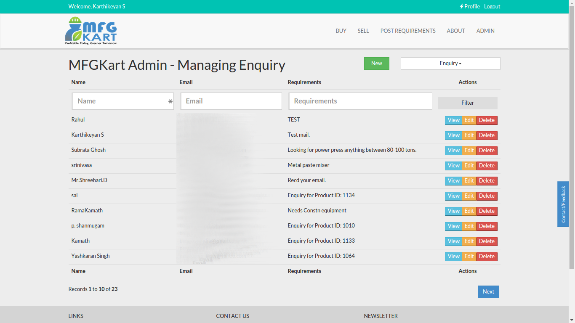Delete Yashkaran Singh's enquiry

tap(487, 257)
